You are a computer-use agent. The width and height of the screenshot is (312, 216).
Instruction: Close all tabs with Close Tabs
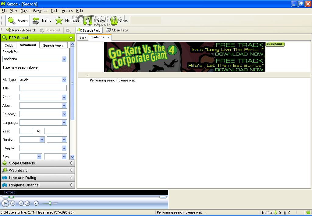click(x=117, y=30)
